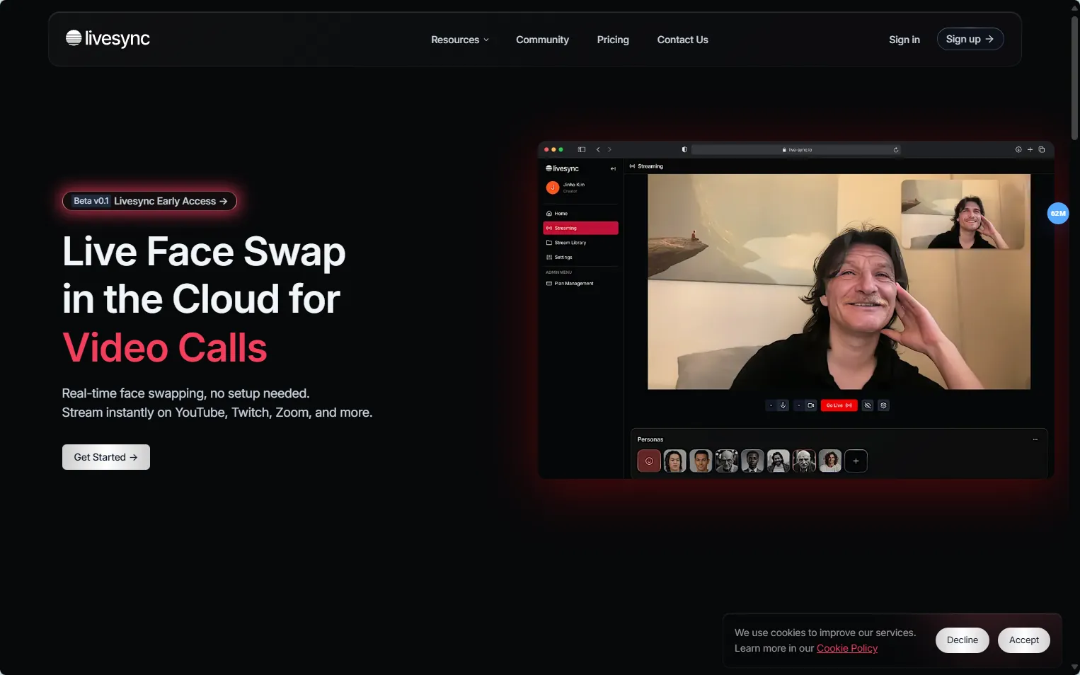Click the livesync logo in the site header
This screenshot has width=1080, height=675.
108,38
